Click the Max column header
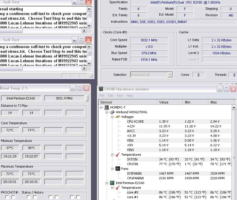 221,102
